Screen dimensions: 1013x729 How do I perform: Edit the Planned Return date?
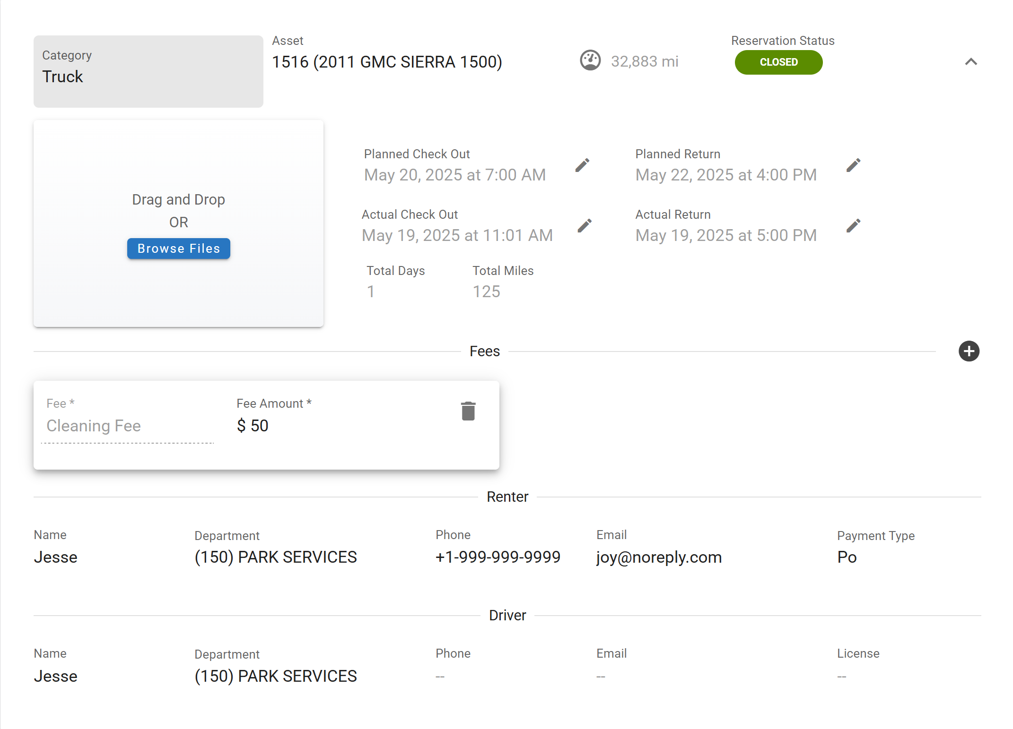[853, 165]
